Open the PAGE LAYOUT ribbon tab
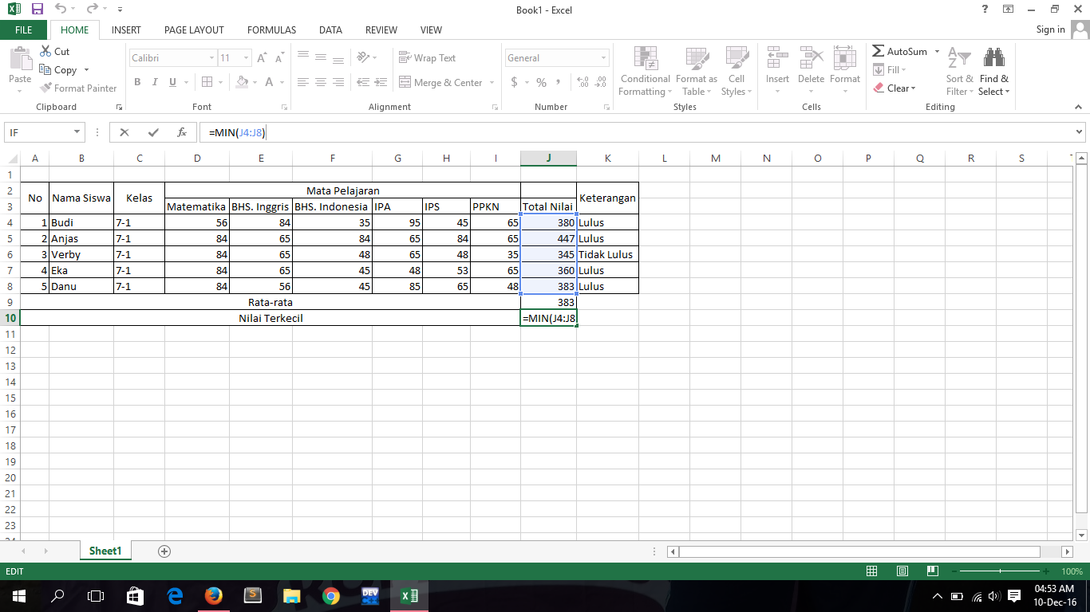The width and height of the screenshot is (1090, 612). pos(192,29)
